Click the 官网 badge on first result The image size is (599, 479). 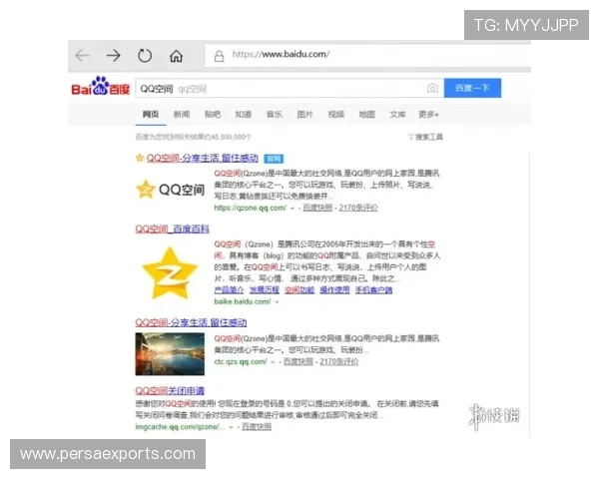tap(274, 158)
